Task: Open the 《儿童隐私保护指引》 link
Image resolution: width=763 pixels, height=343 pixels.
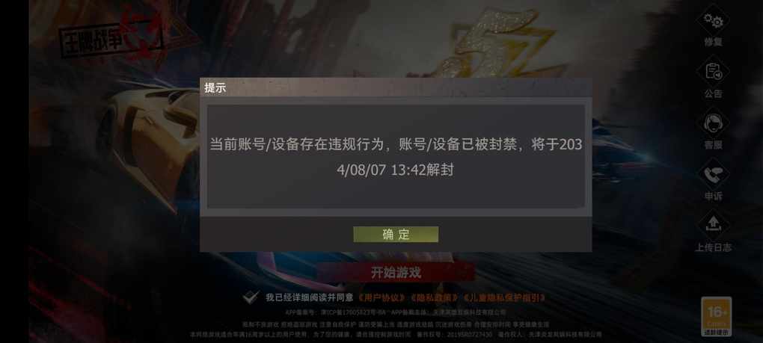Action: tap(504, 297)
